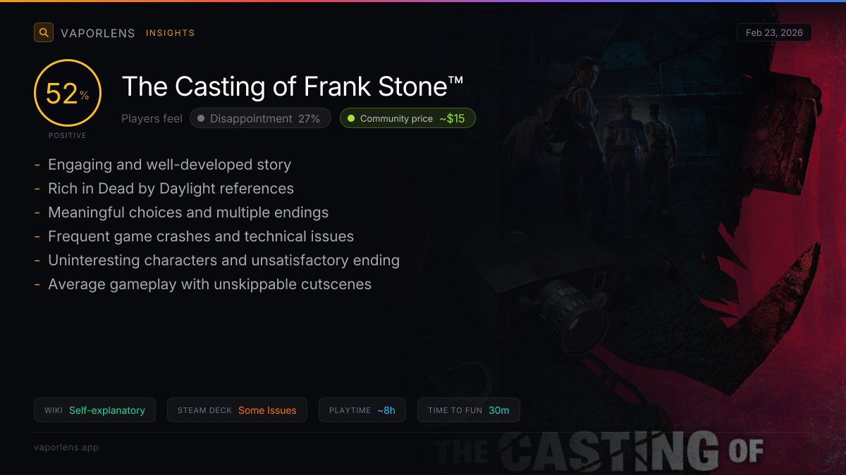Click the Wiki Self-explanatory badge
846x475 pixels.
tap(94, 410)
